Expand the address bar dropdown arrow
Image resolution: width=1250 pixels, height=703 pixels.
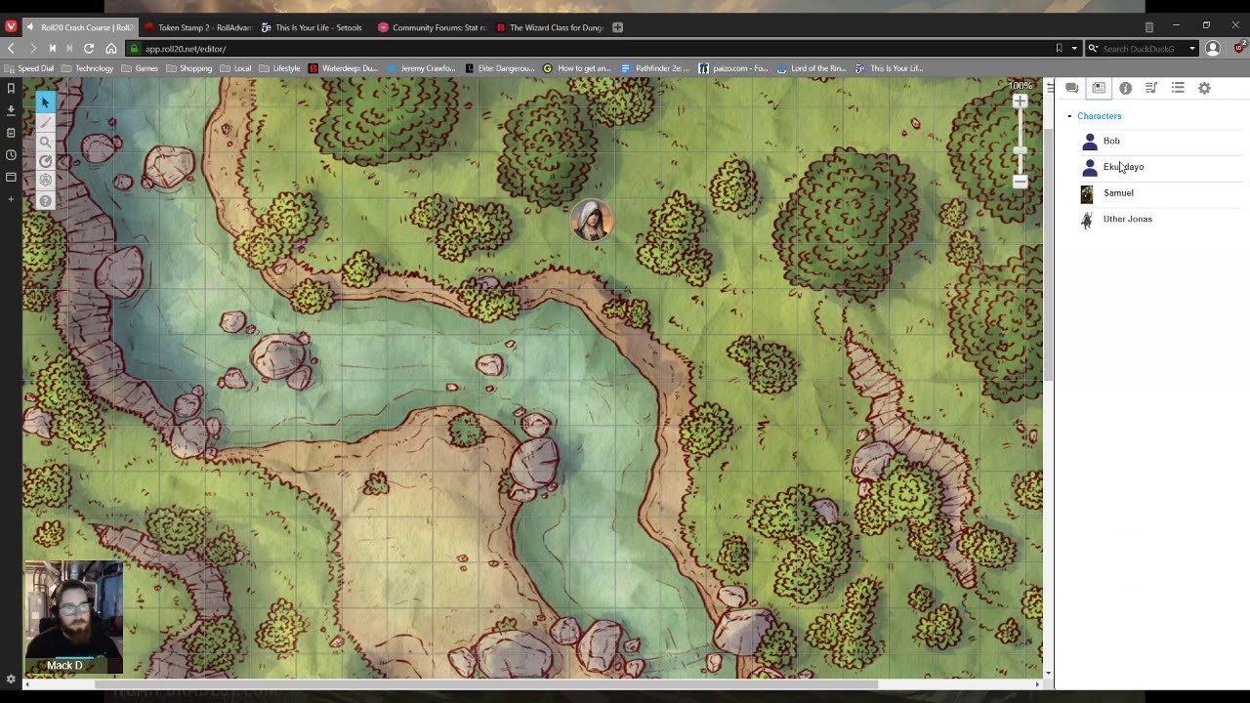click(1074, 48)
